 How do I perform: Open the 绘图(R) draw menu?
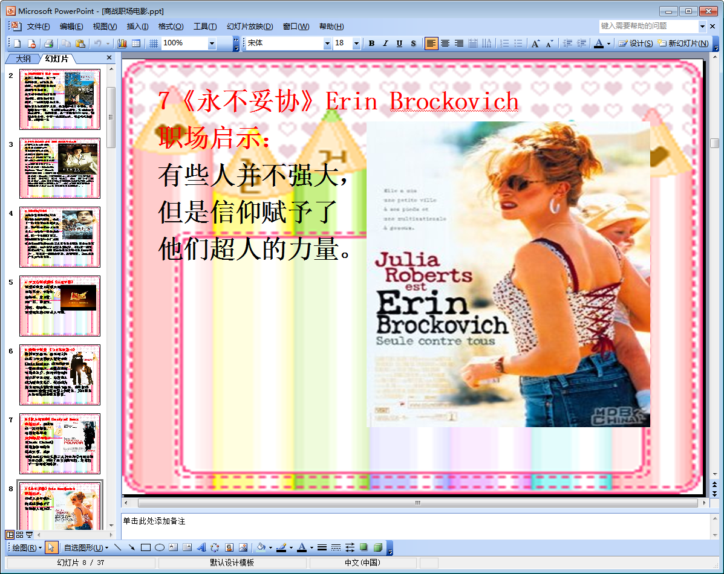coord(27,547)
